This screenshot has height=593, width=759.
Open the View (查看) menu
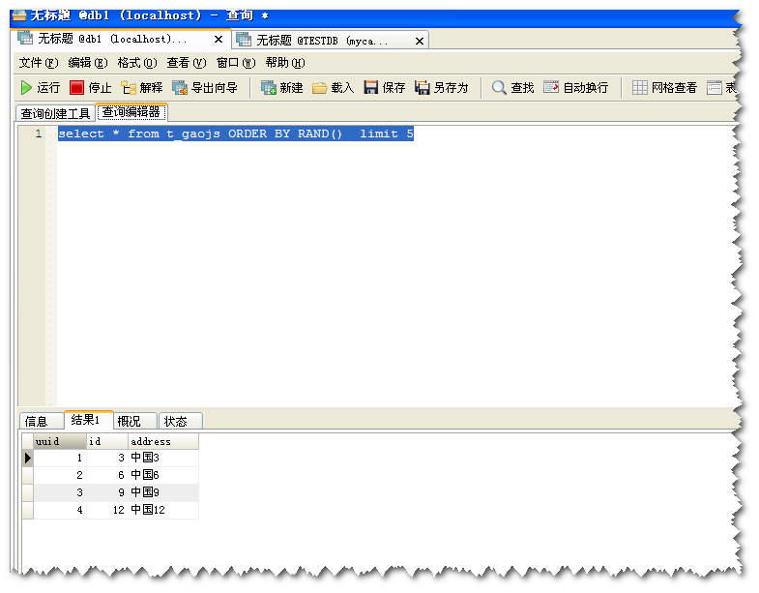(187, 63)
